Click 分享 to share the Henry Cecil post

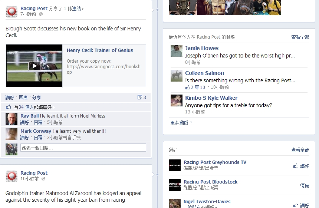(37, 98)
